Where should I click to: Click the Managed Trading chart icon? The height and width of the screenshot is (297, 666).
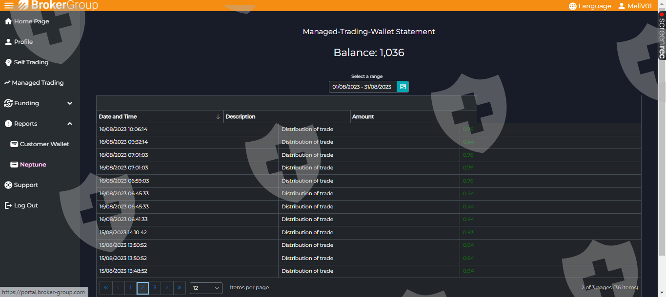point(7,83)
